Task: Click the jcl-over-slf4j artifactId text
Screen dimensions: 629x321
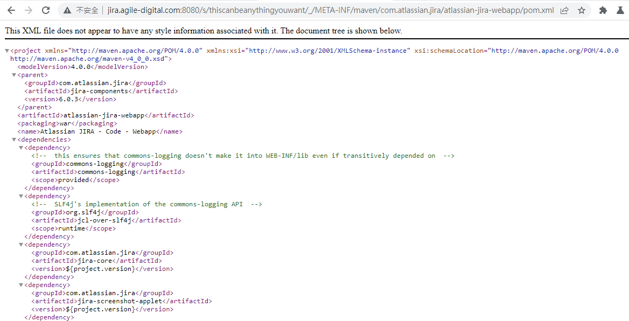Action: (104, 220)
